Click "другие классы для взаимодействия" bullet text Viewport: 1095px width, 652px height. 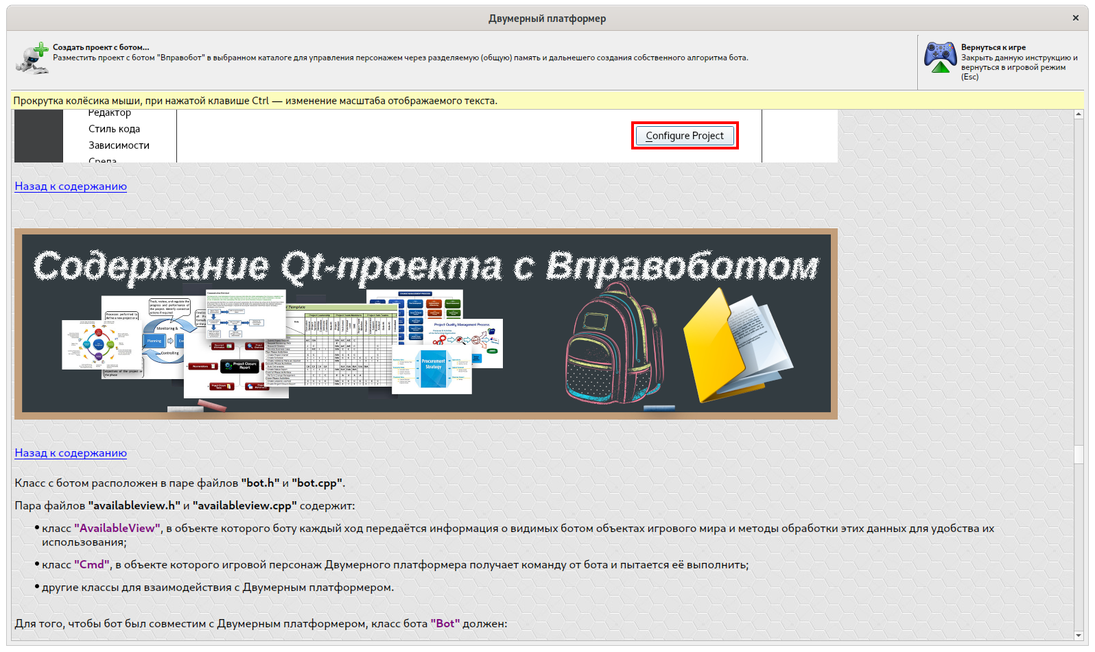pyautogui.click(x=218, y=587)
